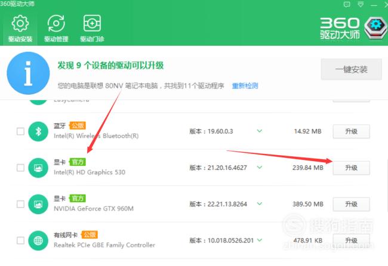This screenshot has width=388, height=266.
Task: Open the 驱动安装 tab
Action: point(20,28)
